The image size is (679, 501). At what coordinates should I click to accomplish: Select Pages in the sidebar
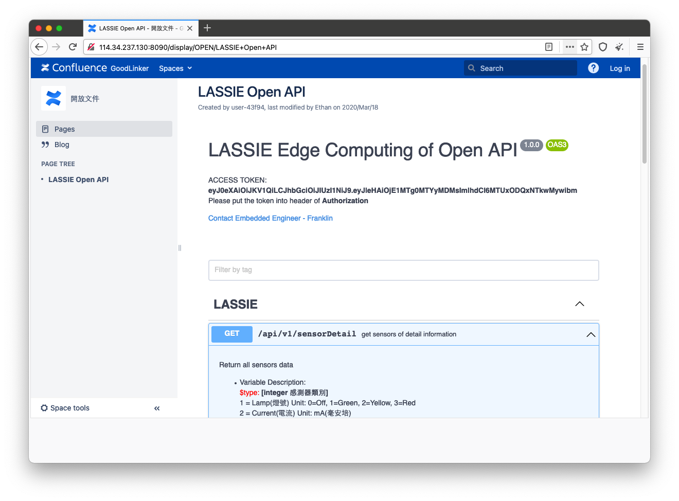tap(104, 129)
